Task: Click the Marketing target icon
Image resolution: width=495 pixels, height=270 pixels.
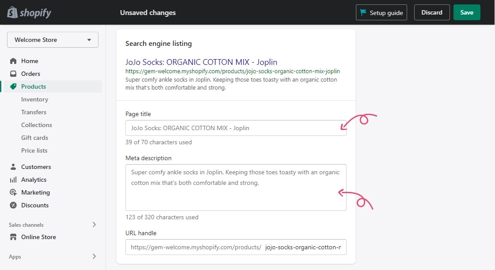Action: [x=13, y=192]
